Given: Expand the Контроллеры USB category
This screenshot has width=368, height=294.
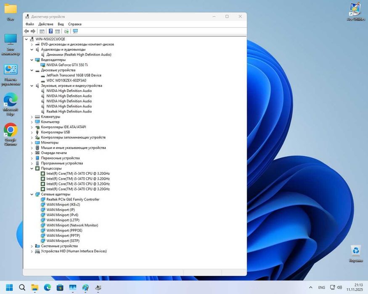Looking at the screenshot, I should pyautogui.click(x=32, y=132).
